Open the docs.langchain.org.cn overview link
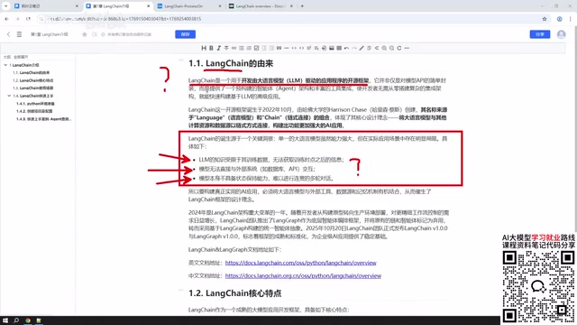This screenshot has width=577, height=325. [x=303, y=275]
